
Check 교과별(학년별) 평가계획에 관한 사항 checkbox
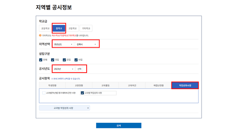pyautogui.click(x=44, y=93)
